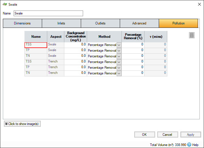
Task: Select the TP name cell in Trench row
Action: pos(36,68)
